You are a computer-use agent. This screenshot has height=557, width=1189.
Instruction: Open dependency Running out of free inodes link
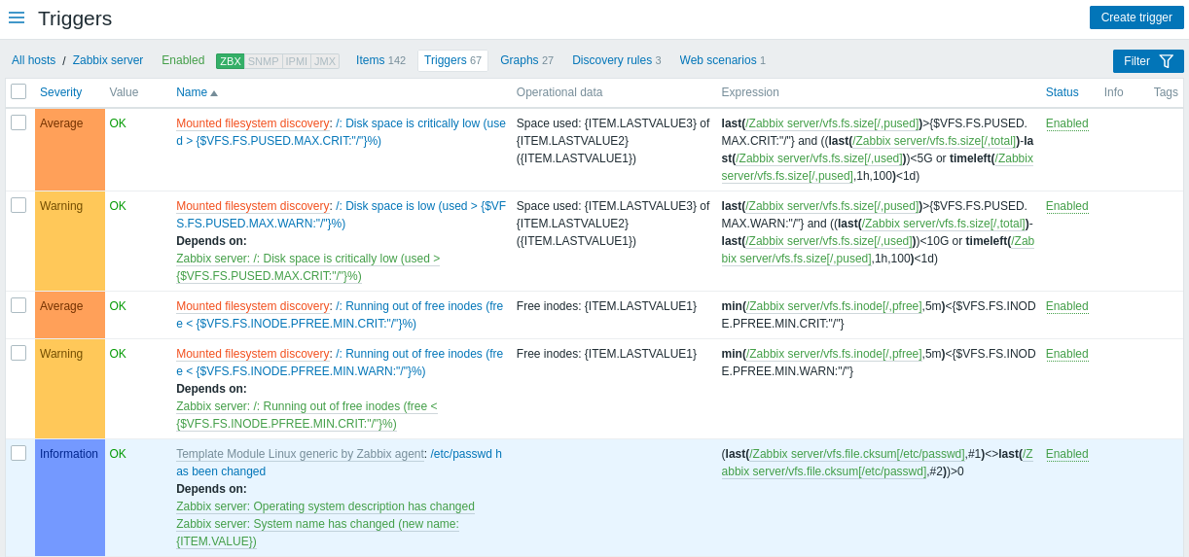(306, 415)
